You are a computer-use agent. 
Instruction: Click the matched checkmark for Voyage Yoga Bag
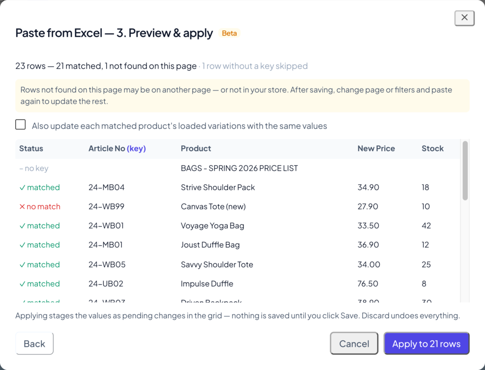coord(22,226)
